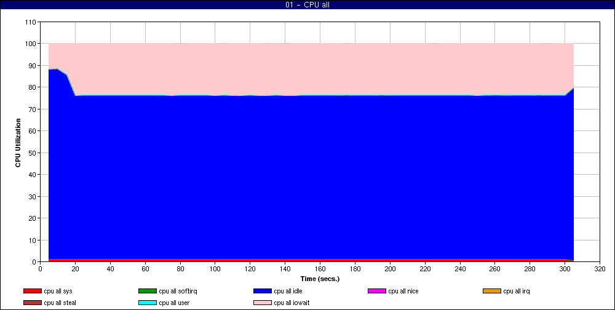615x310 pixels.
Task: Select the 'cpu all softirq' legend label
Action: (x=178, y=291)
